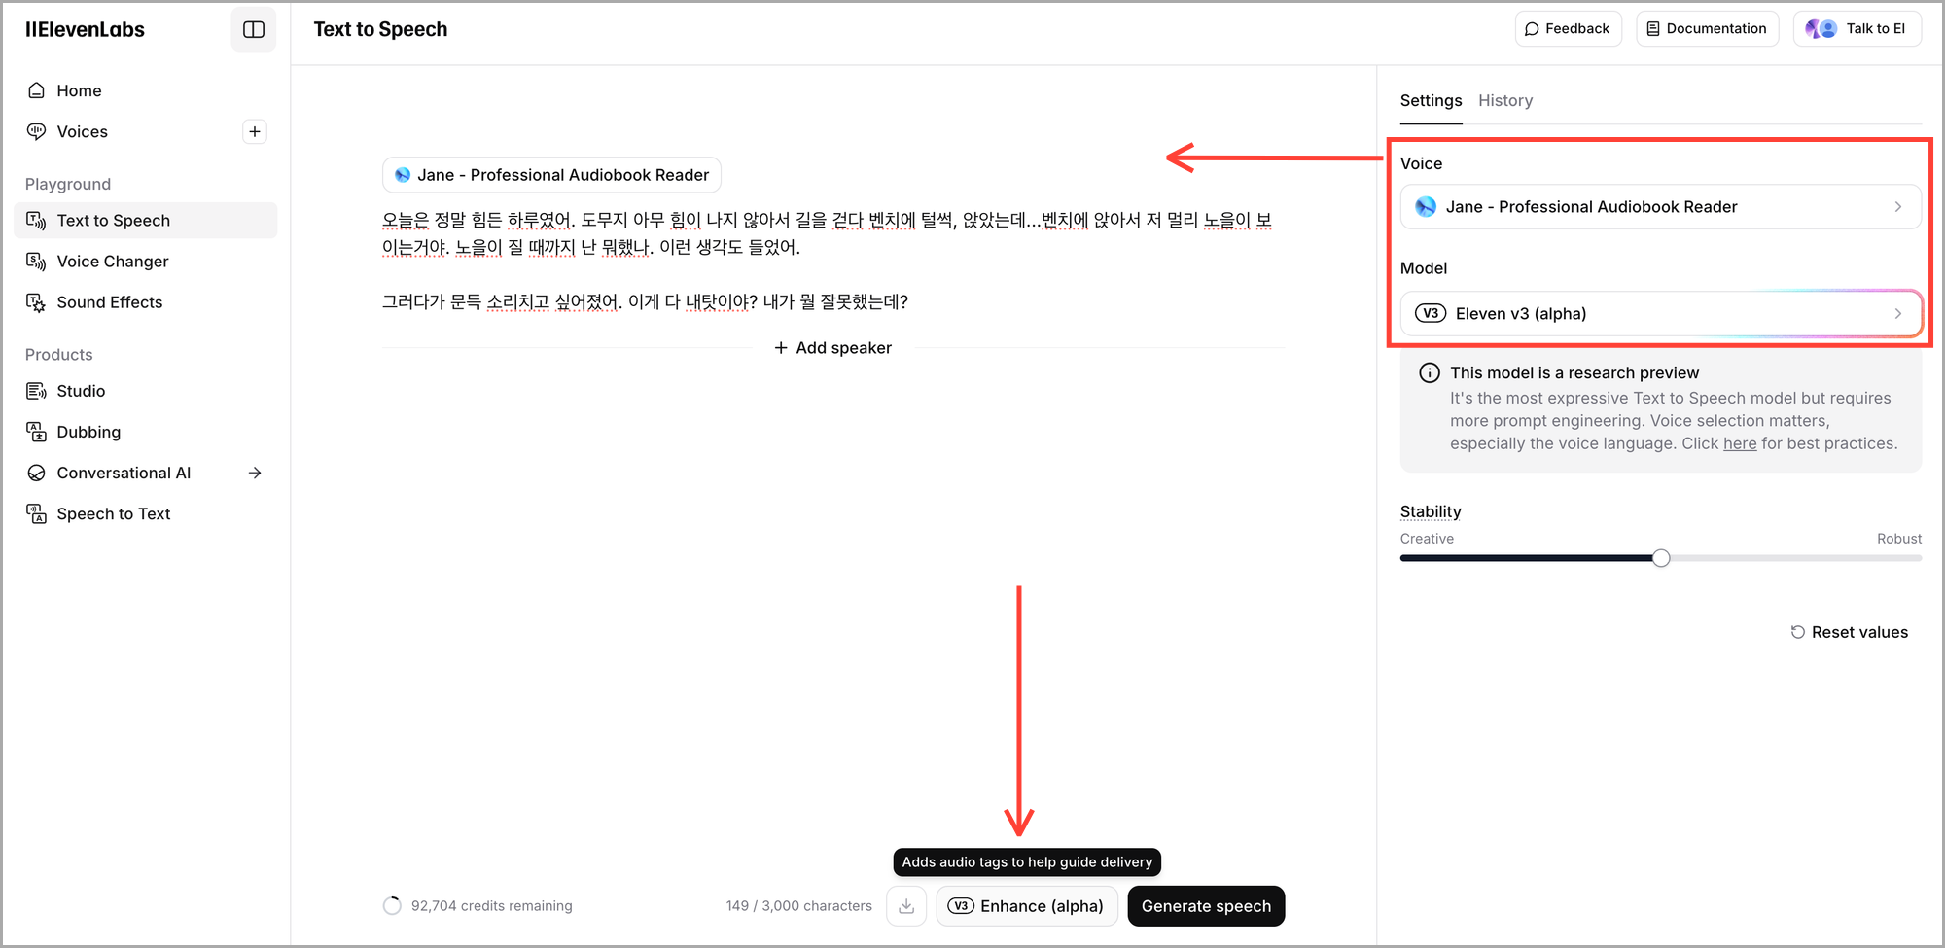This screenshot has height=948, width=1945.
Task: Open Speech to Text page
Action: coord(146,513)
